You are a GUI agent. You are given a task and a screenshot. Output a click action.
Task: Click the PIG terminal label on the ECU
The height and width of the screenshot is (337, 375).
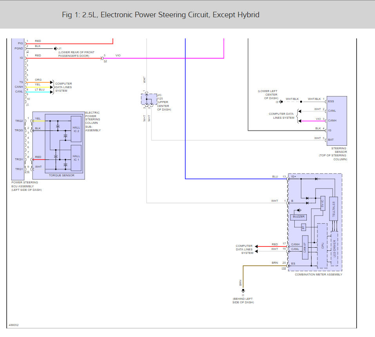[x=20, y=43]
